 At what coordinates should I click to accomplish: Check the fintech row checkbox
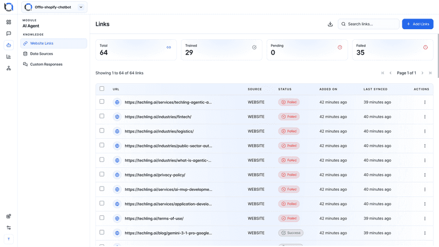[x=102, y=116]
